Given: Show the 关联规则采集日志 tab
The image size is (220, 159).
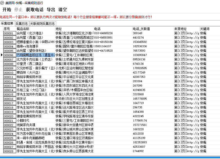Looking at the screenshot, I should pos(43,24).
